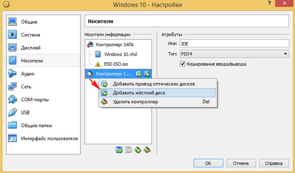The height and width of the screenshot is (173, 295).
Task: Click the add hard disk icon on the IDE controller row
Action: pos(147,74)
